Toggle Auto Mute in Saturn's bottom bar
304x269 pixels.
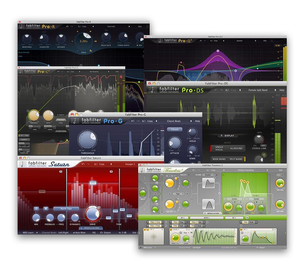[79, 232]
